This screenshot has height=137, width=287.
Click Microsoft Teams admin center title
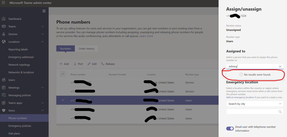[30, 3]
